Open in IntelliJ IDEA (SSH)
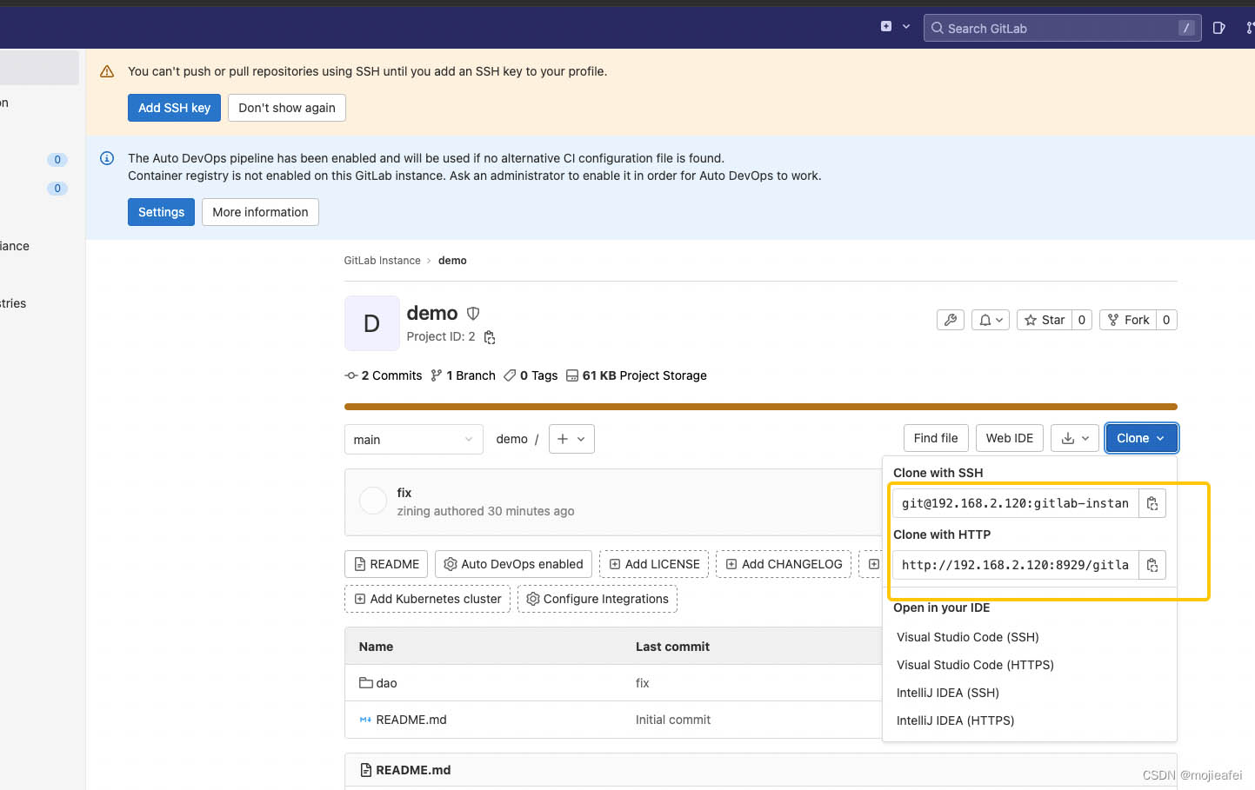 pyautogui.click(x=948, y=693)
